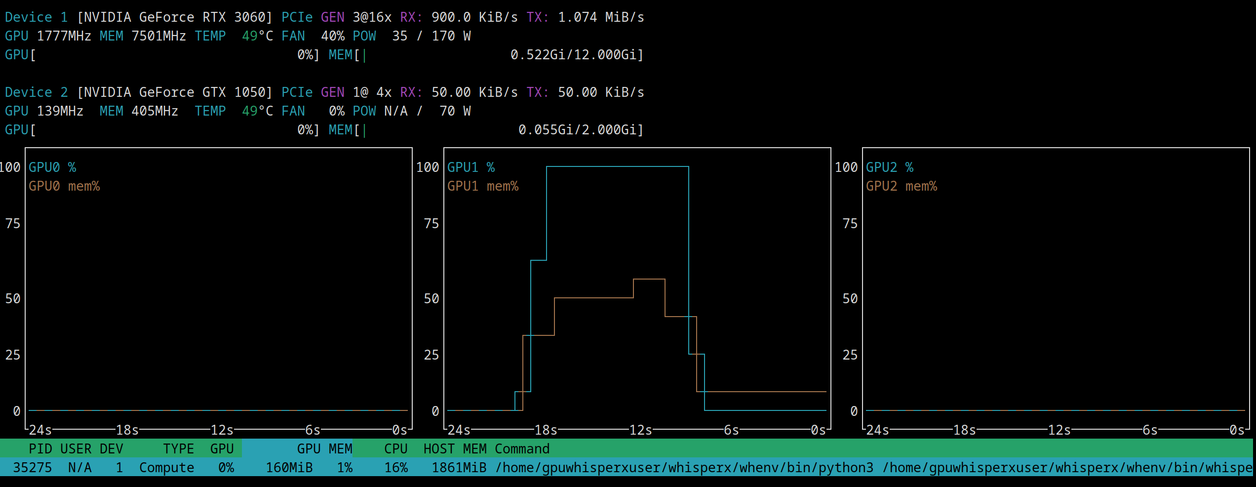Click Device 1 memory bar 0.522Gi/12.000Gi
Image resolution: width=1256 pixels, height=487 pixels.
point(486,55)
